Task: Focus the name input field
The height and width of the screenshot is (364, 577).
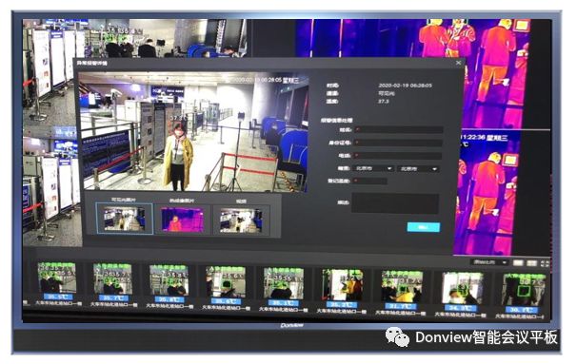Action: [x=398, y=129]
